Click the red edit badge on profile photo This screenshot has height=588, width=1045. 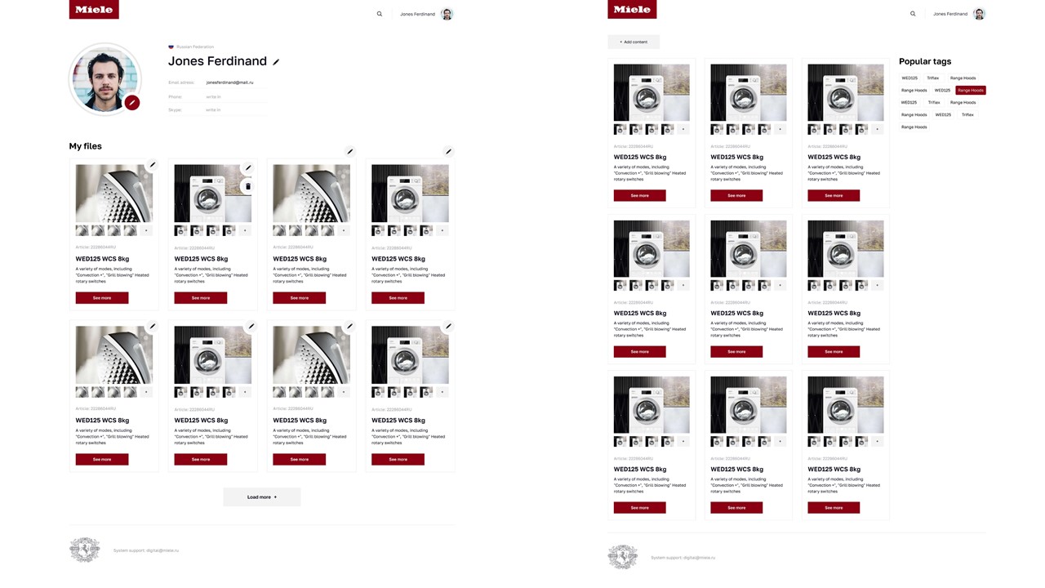click(132, 102)
